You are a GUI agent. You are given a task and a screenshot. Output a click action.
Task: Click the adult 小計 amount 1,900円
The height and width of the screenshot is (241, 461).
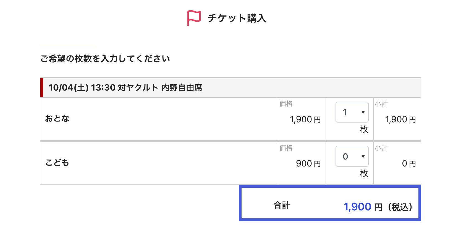tap(400, 120)
